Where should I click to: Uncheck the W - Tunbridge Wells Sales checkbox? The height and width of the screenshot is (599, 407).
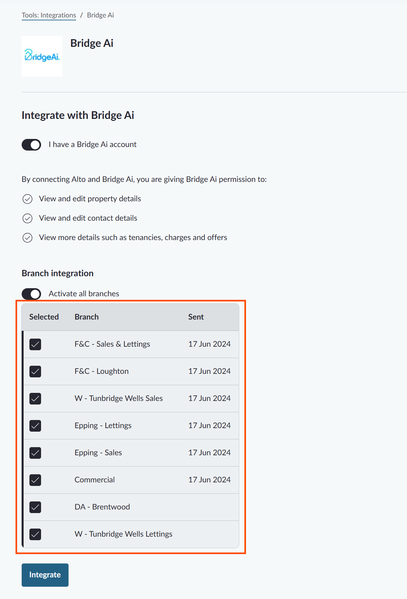[x=35, y=399]
